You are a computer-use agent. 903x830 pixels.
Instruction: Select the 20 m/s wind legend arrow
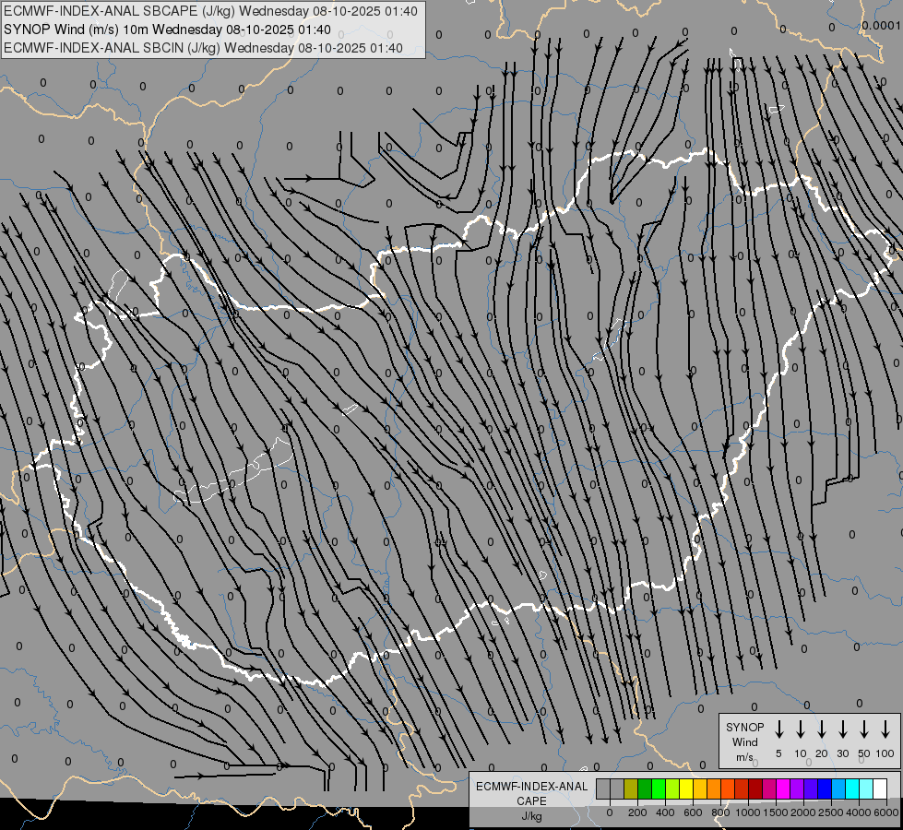point(821,729)
